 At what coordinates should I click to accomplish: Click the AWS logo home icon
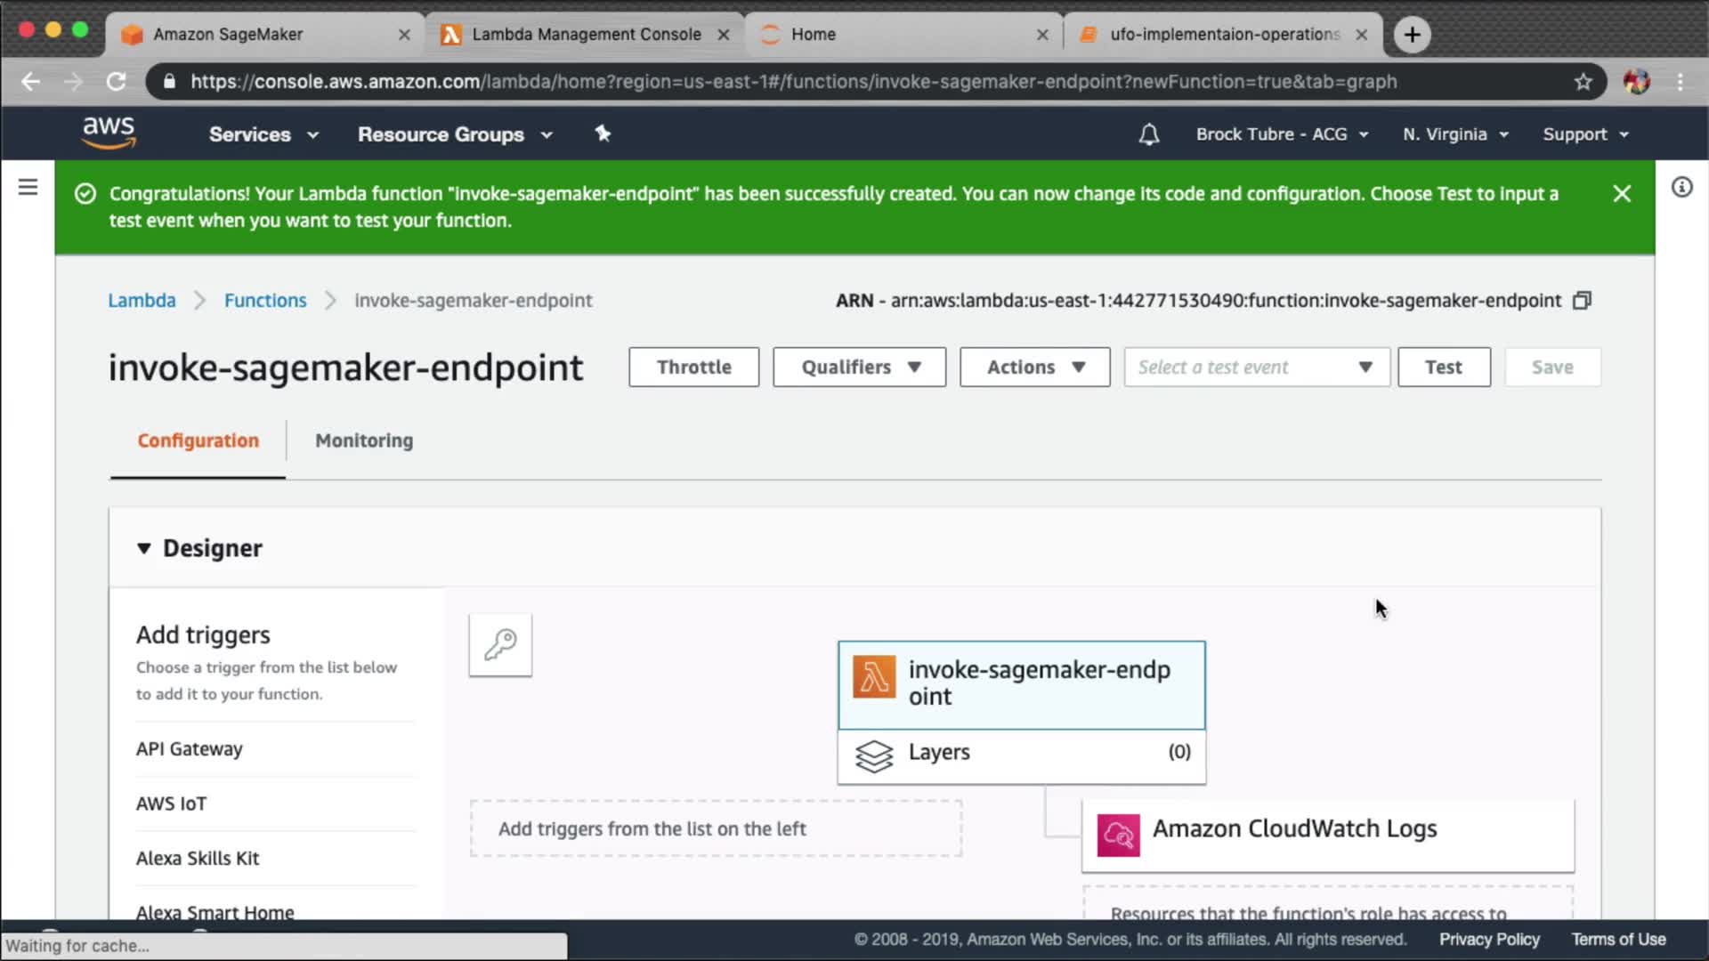[x=109, y=133]
